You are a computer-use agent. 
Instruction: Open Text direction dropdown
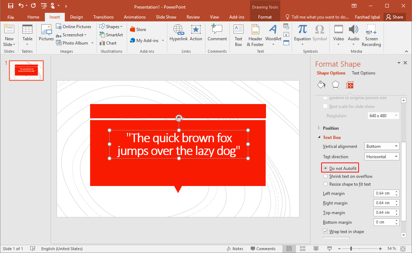382,157
